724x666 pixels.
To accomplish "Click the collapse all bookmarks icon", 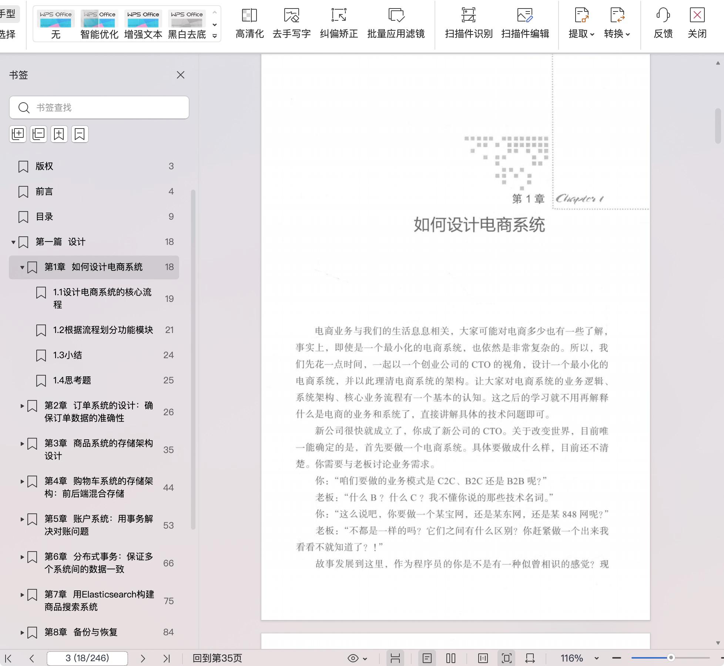I will click(38, 134).
